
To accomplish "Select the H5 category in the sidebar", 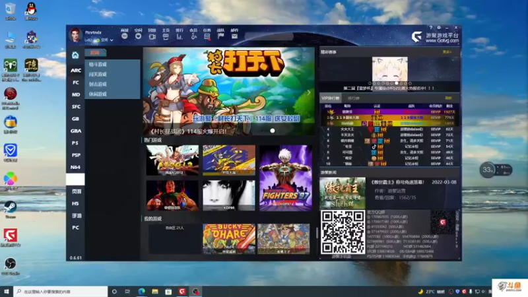I will [75, 204].
